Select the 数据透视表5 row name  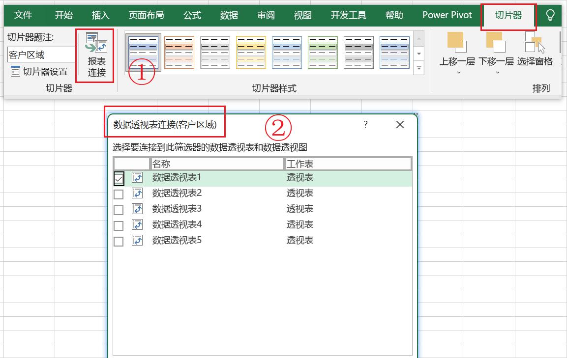click(x=177, y=240)
